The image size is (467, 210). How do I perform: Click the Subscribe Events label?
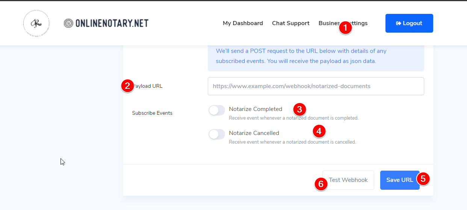tap(152, 113)
